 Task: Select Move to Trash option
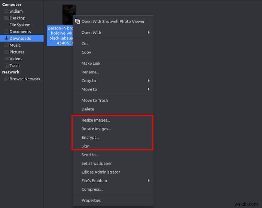coord(113,100)
